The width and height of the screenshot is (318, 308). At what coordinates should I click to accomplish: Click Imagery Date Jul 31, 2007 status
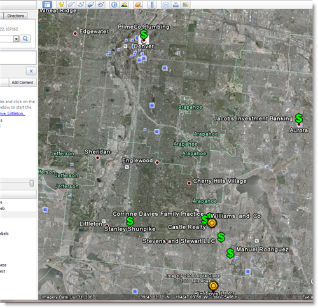68,297
